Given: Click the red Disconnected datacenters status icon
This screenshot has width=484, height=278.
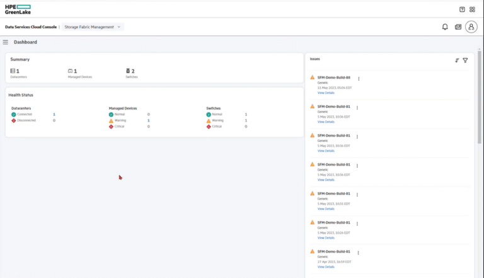Looking at the screenshot, I should 14,120.
